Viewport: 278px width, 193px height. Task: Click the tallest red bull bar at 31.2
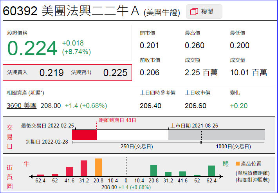coord(84,168)
